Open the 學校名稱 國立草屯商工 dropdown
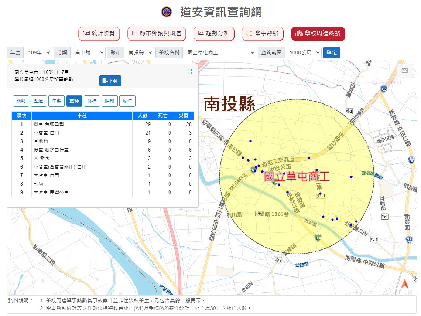 tap(219, 52)
